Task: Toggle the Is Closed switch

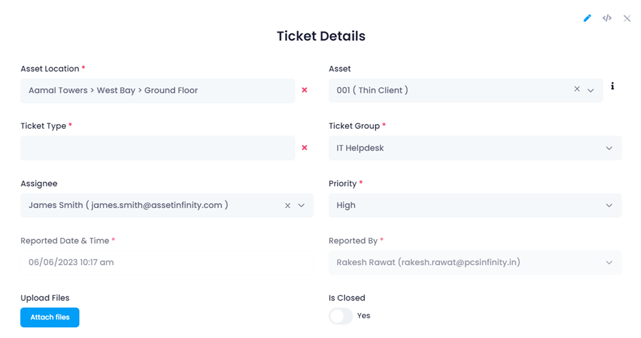Action: (x=341, y=316)
